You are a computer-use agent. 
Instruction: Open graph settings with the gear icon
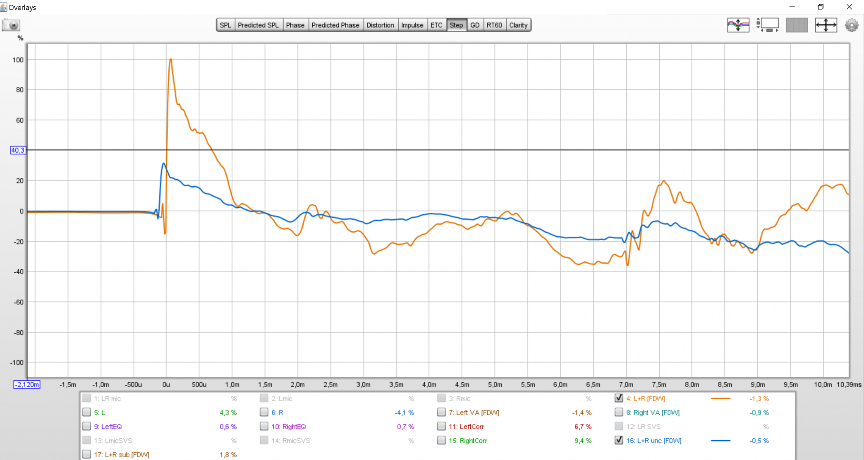point(851,25)
